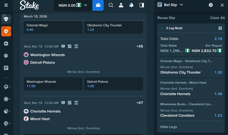228x135 pixels.
Task: Open the 3 Leg Multi details icon
Action: pyautogui.click(x=220, y=28)
